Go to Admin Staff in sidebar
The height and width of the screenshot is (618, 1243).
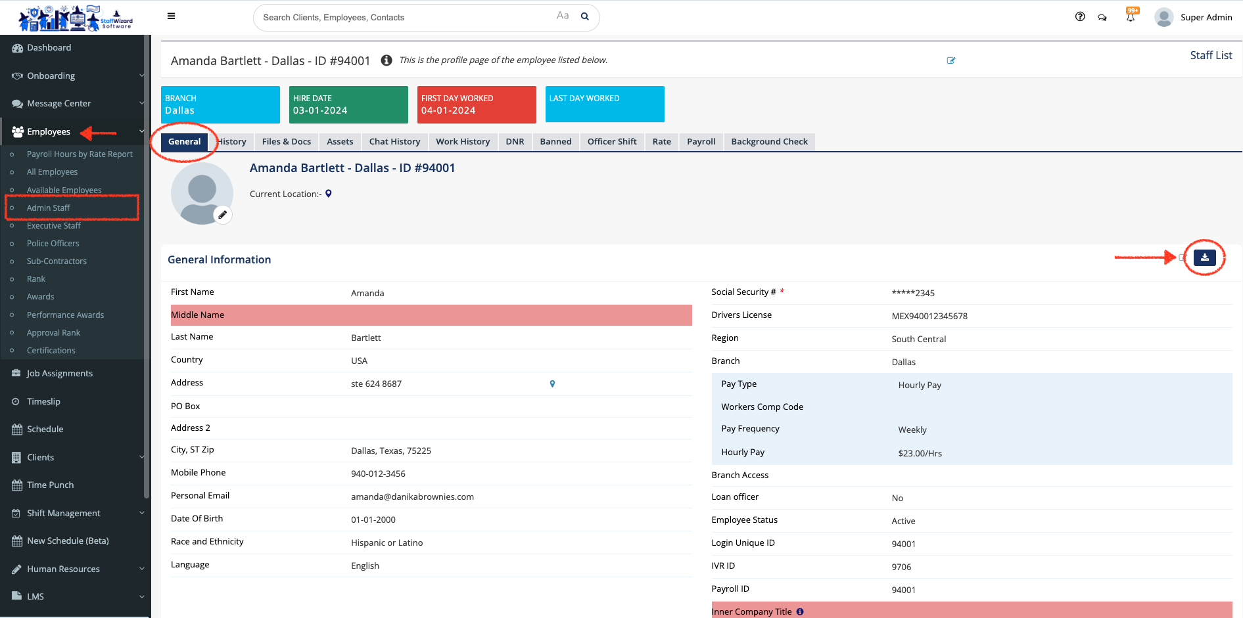coord(48,208)
